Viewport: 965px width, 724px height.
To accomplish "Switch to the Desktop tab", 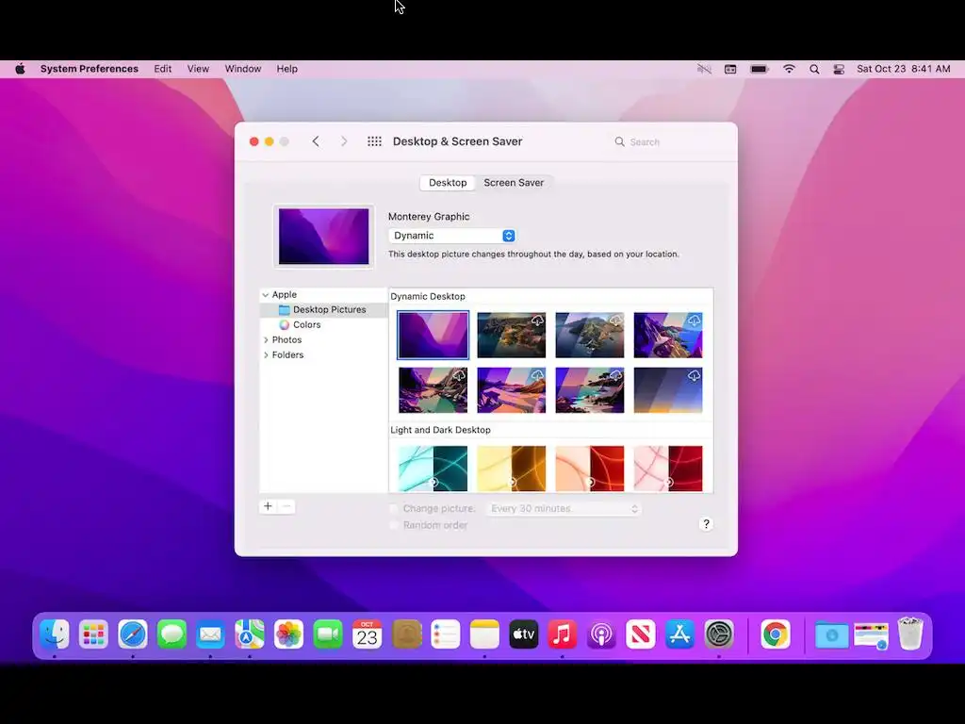I will click(x=448, y=183).
